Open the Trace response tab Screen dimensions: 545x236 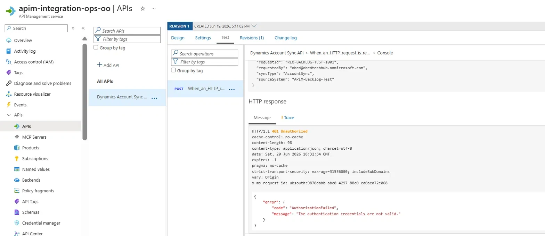coord(287,118)
